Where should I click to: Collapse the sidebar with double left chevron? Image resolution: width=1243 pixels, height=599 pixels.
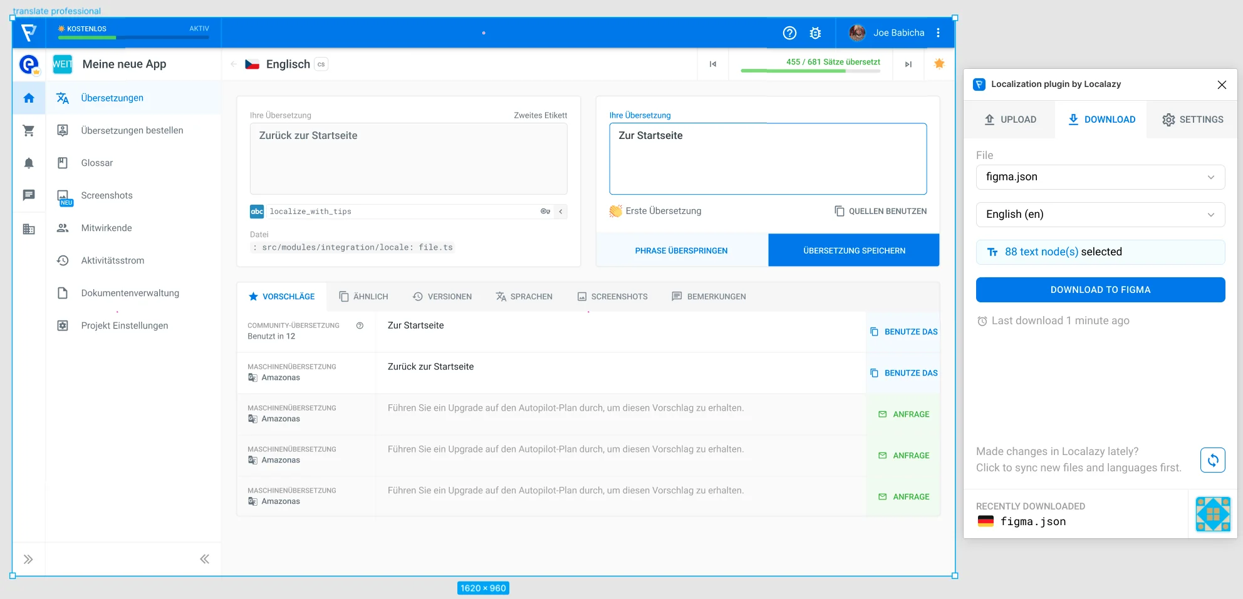[204, 559]
